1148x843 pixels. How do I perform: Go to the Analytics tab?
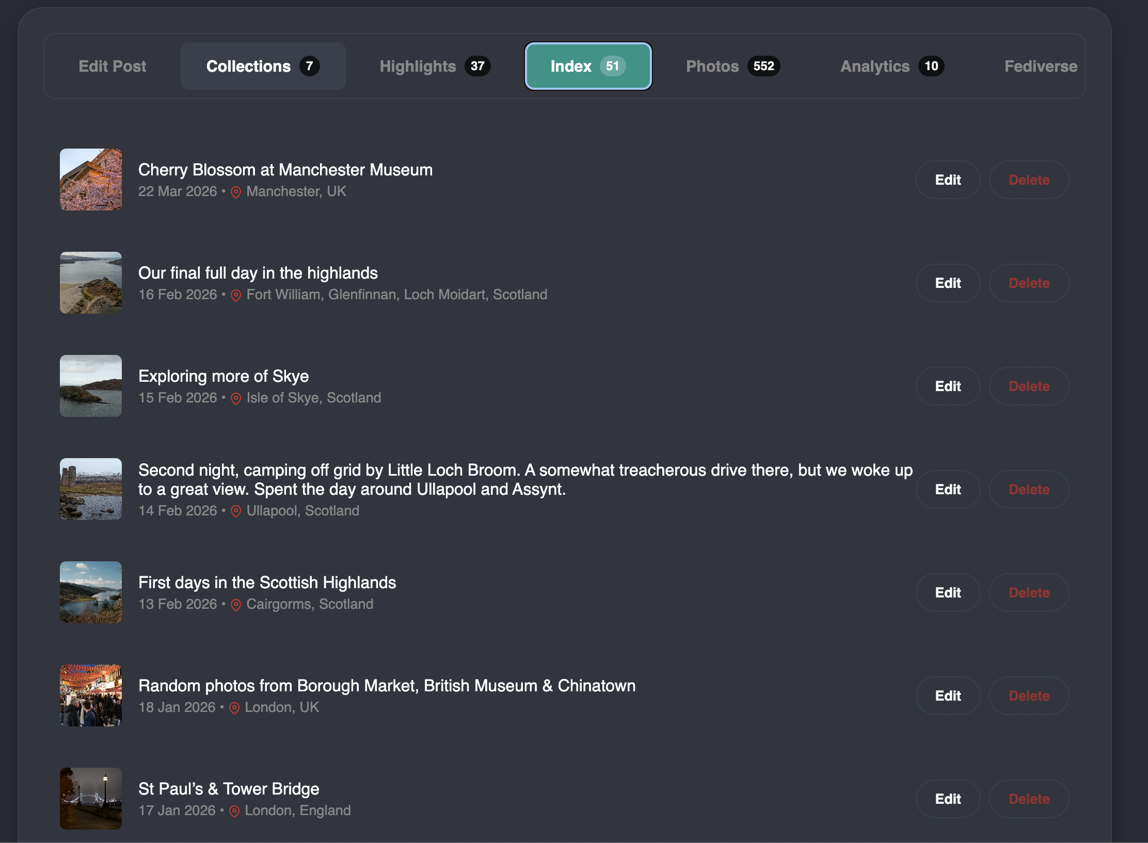(892, 66)
